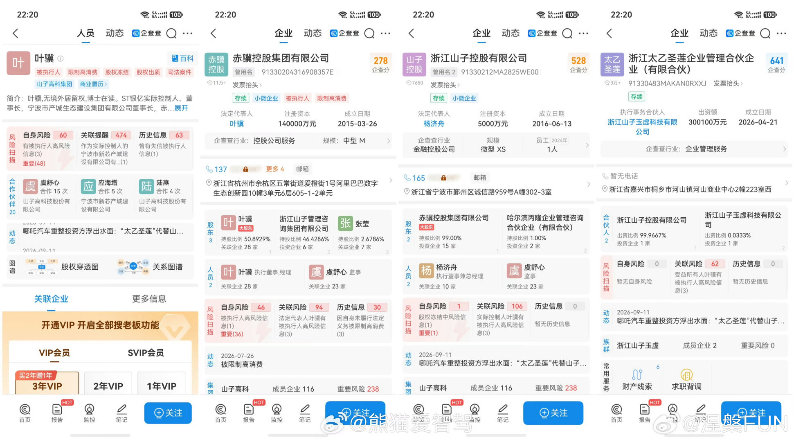Open search icon in 叶骥 person screen
This screenshot has width=794, height=442.
click(x=171, y=33)
